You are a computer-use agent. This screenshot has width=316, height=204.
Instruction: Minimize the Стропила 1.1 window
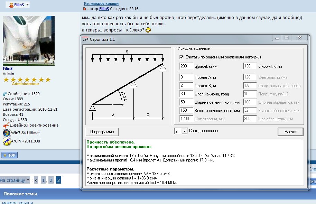pyautogui.click(x=277, y=38)
